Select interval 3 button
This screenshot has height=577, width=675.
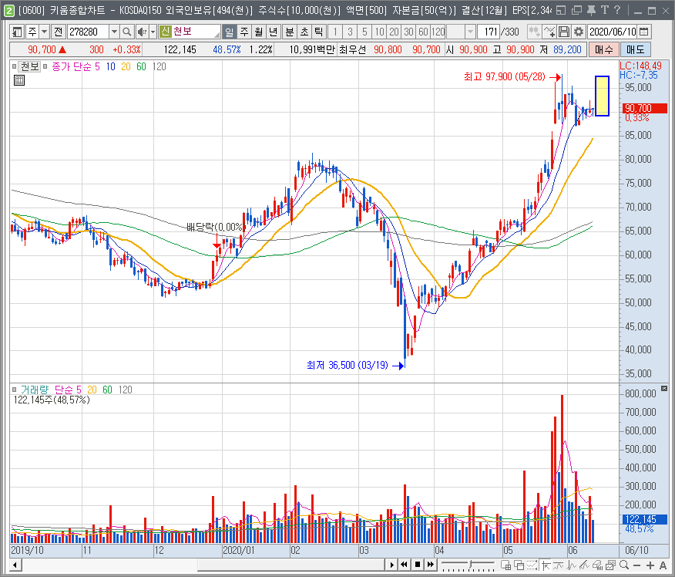click(350, 32)
